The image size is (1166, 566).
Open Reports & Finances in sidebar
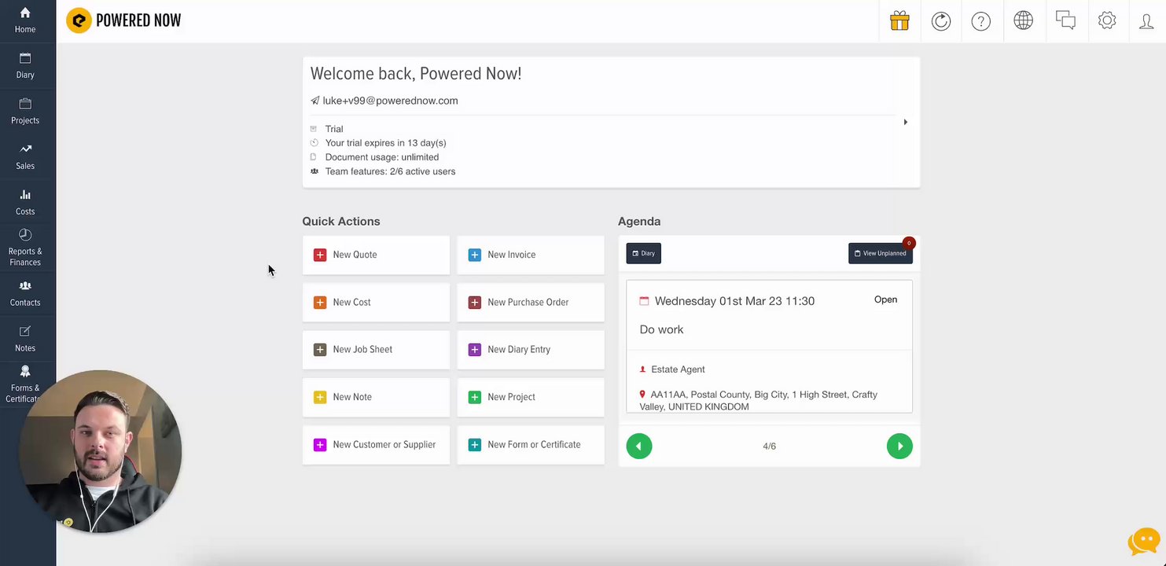tap(25, 248)
